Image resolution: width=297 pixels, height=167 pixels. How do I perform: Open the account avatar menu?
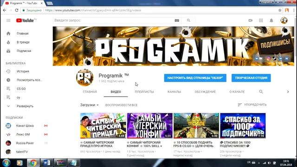(284, 20)
